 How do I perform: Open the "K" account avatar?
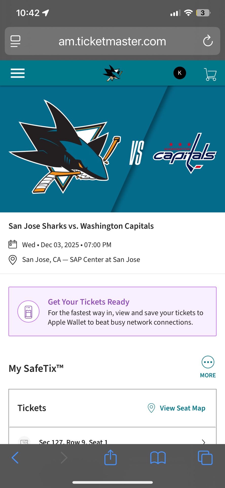pyautogui.click(x=180, y=73)
